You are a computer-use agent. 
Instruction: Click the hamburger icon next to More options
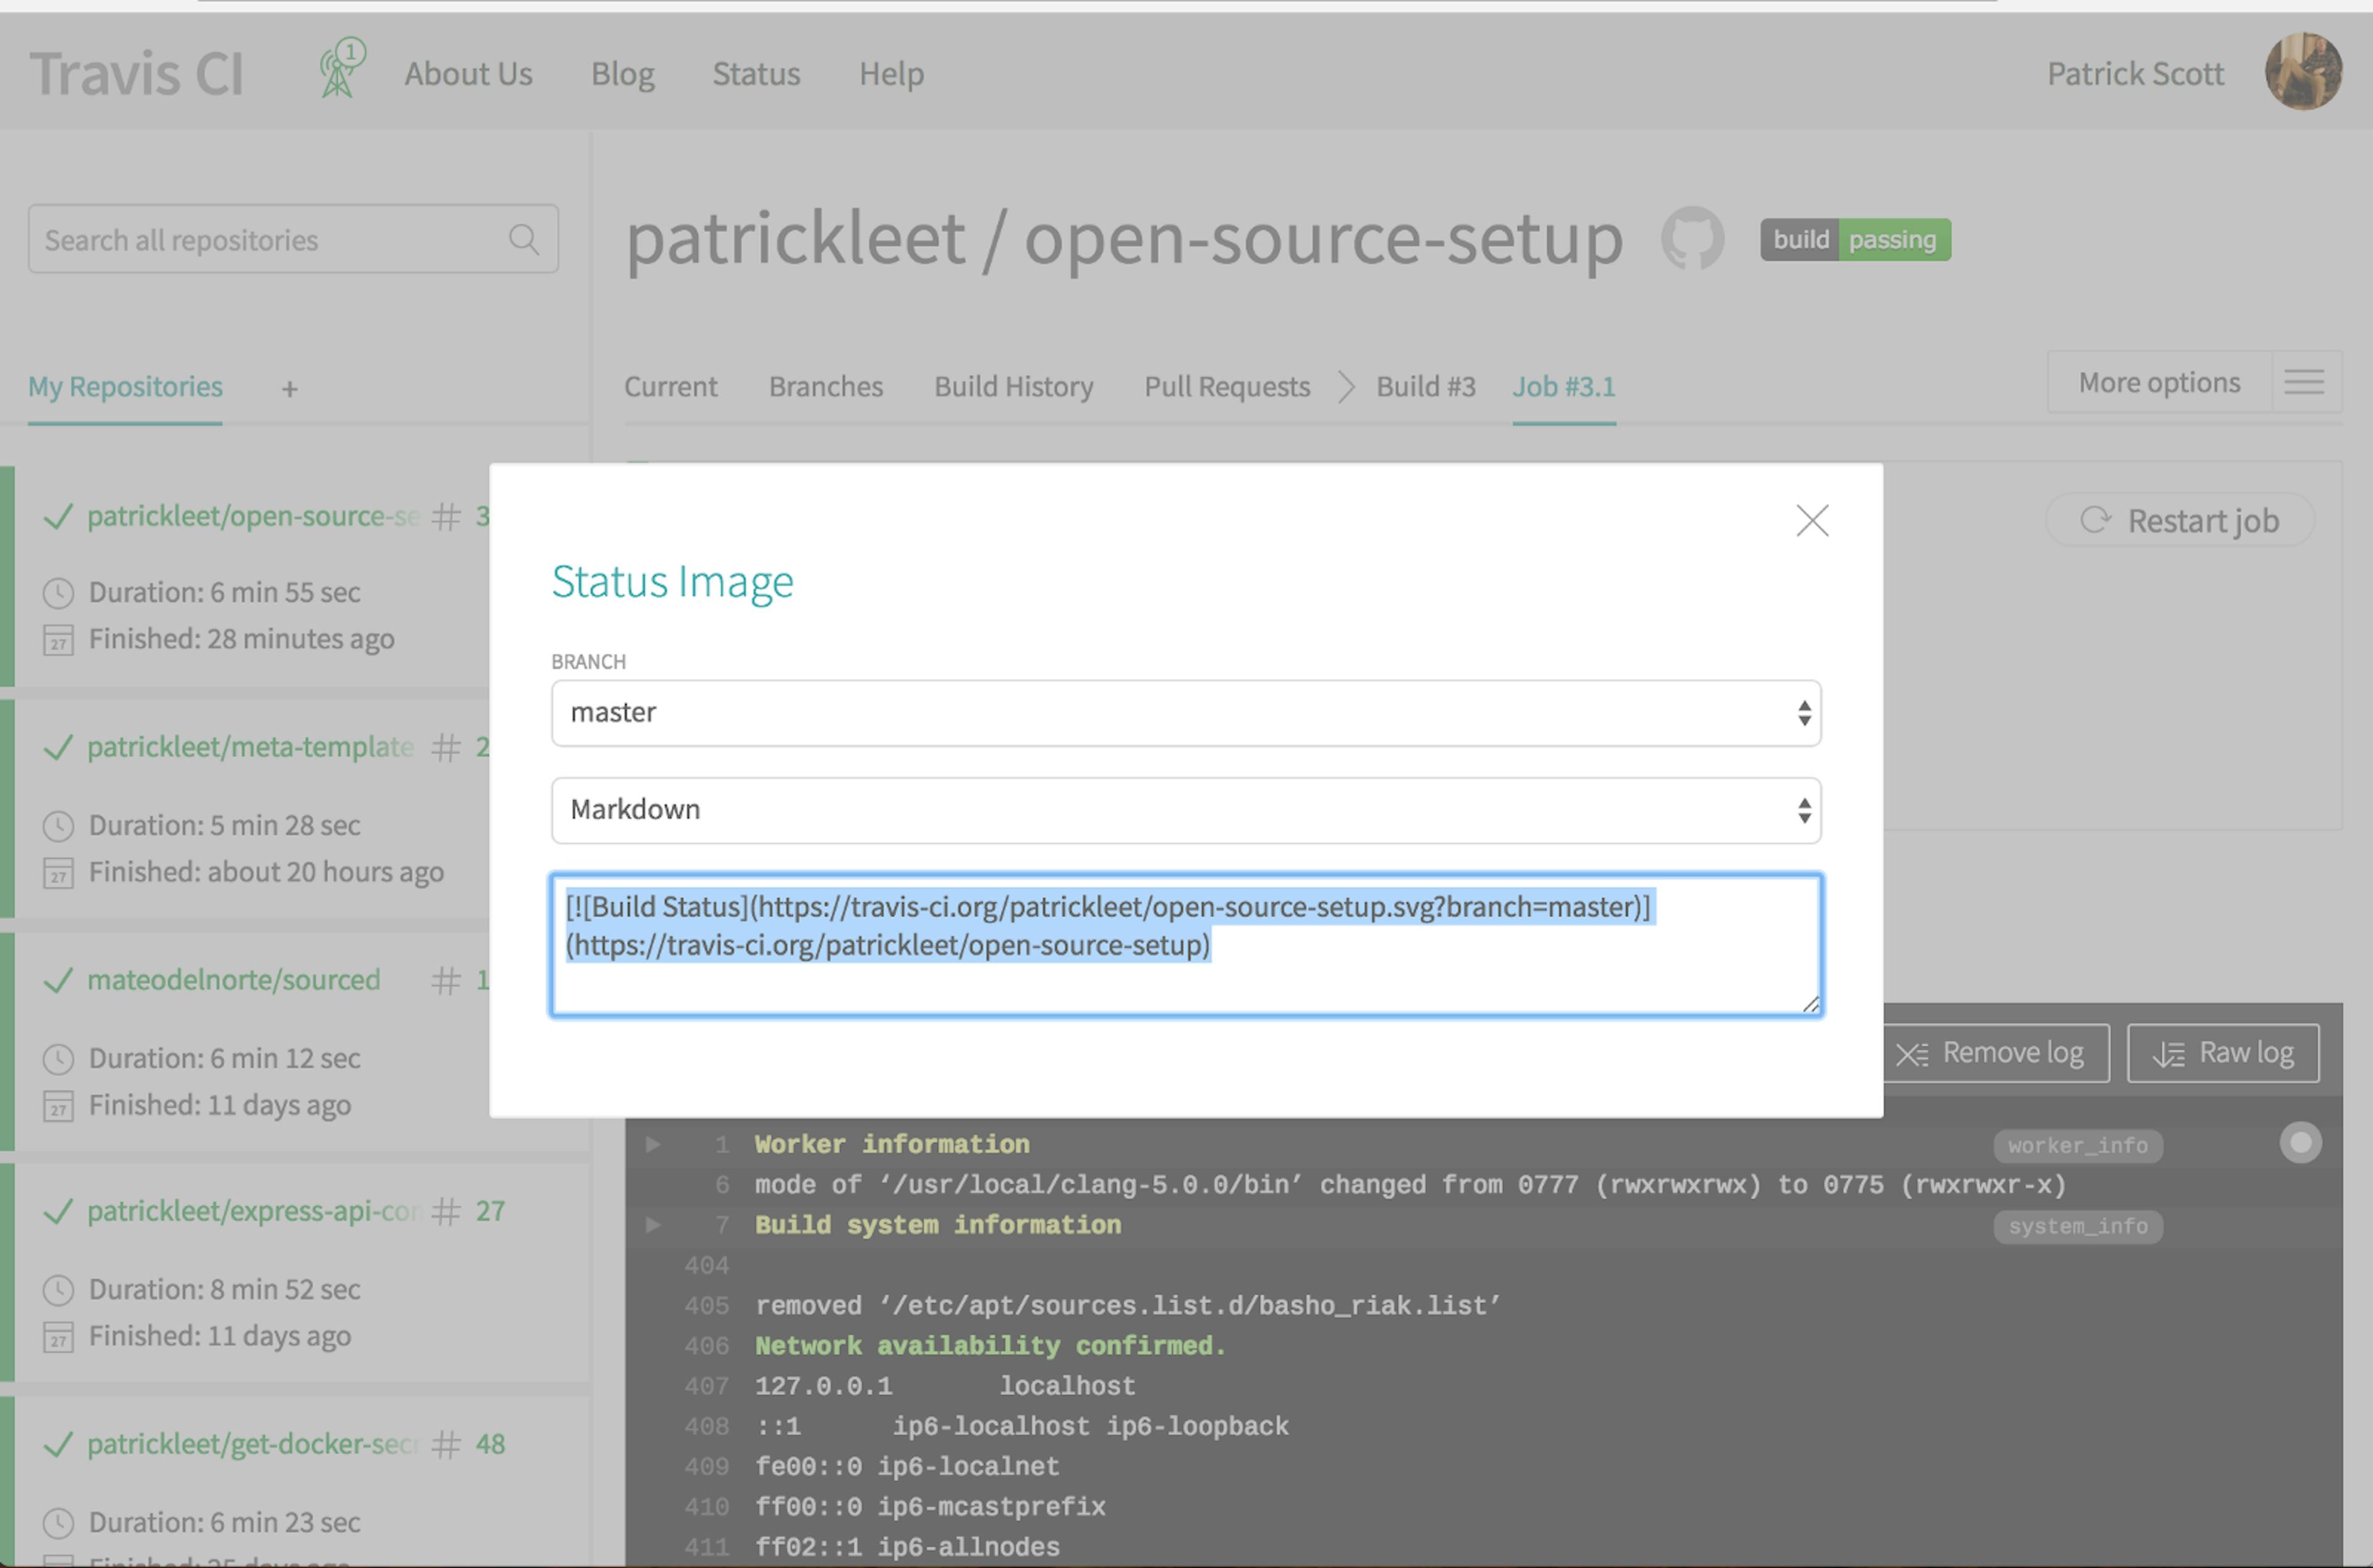[x=2305, y=381]
